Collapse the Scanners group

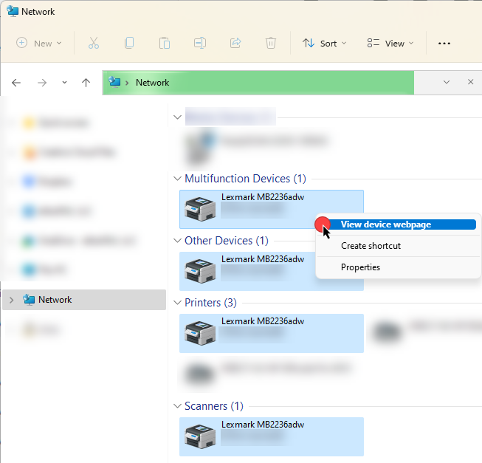click(176, 406)
